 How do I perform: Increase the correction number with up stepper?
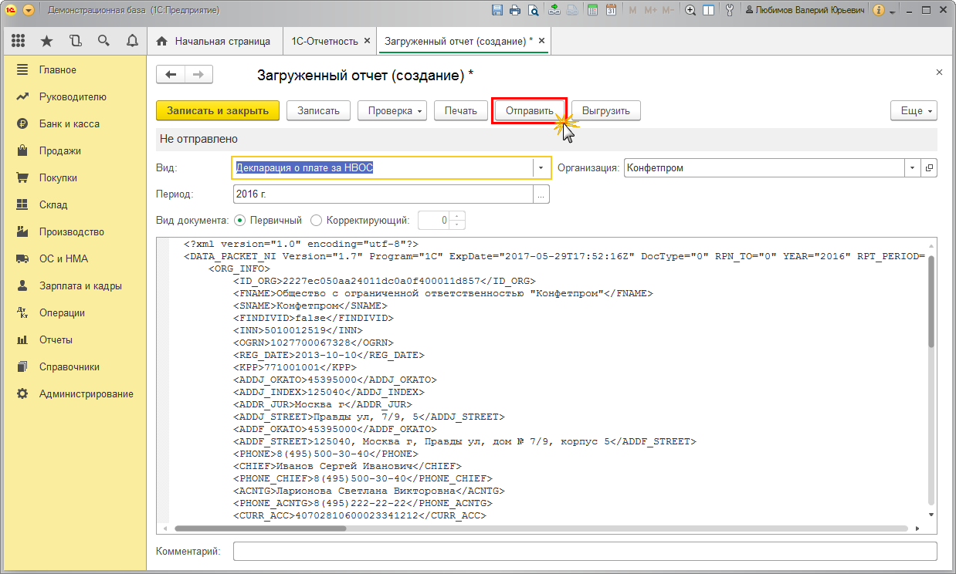point(458,216)
